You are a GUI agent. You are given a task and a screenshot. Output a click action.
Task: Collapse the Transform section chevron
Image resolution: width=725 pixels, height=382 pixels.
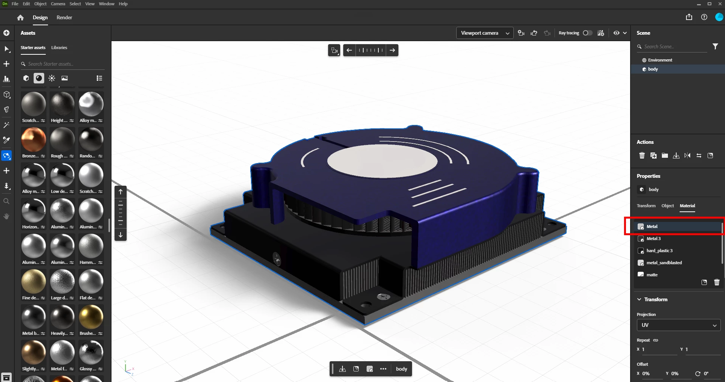click(x=639, y=299)
